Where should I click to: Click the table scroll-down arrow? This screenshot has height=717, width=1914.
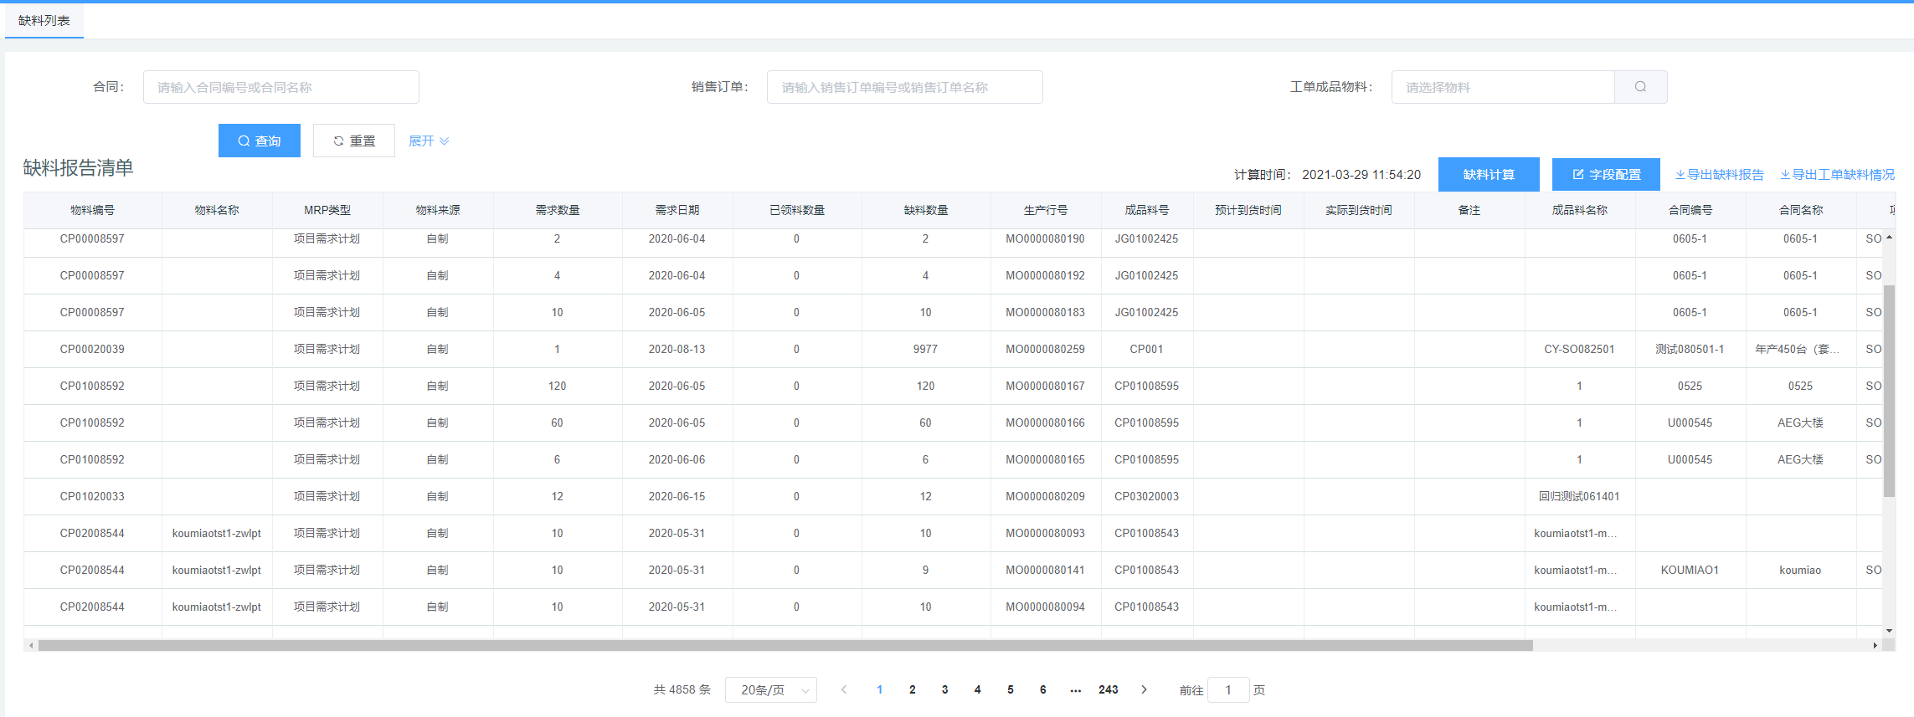(1889, 631)
